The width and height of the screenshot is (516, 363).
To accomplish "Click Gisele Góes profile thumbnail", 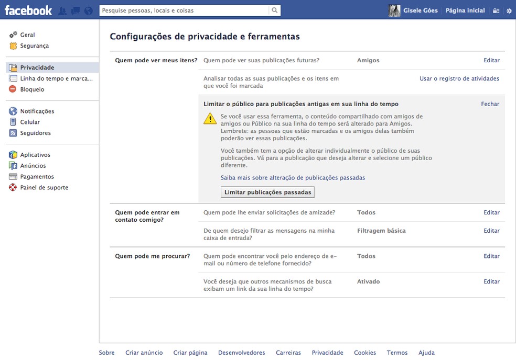I will coord(394,10).
